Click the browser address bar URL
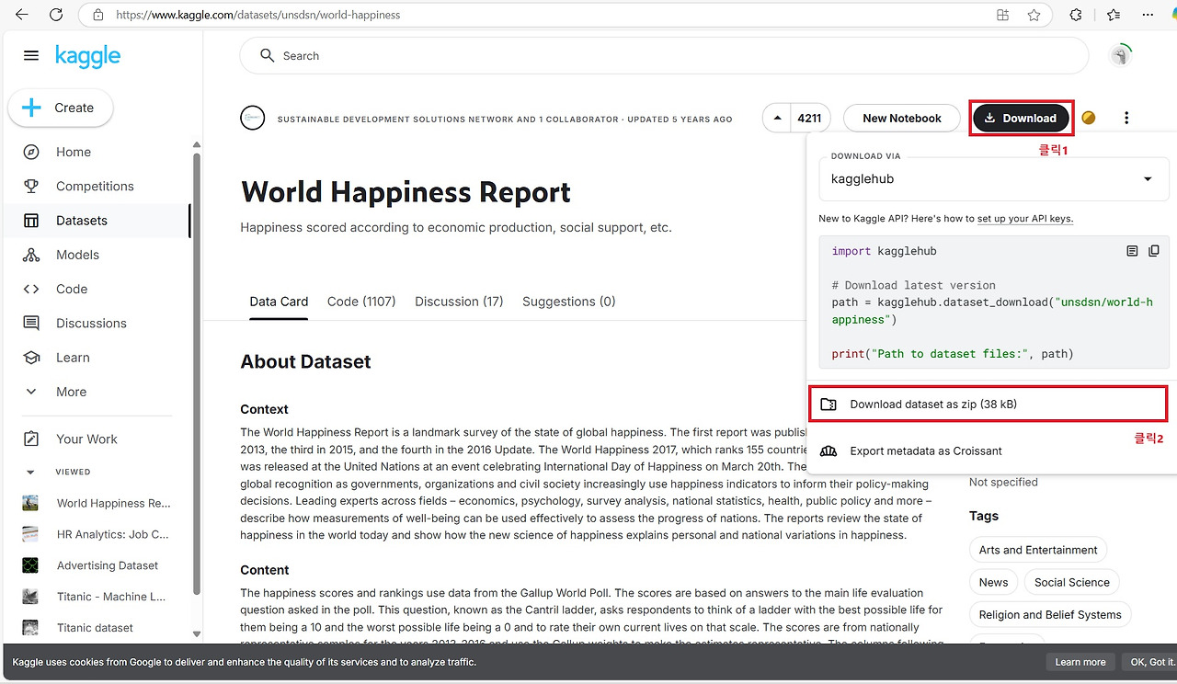 point(258,15)
